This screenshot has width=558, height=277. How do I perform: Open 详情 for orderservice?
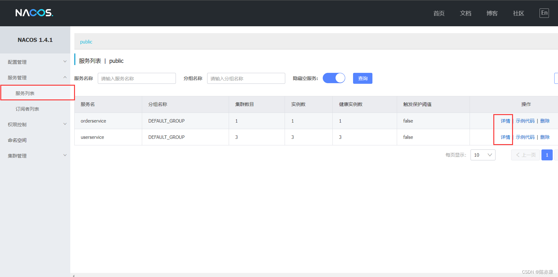click(505, 121)
